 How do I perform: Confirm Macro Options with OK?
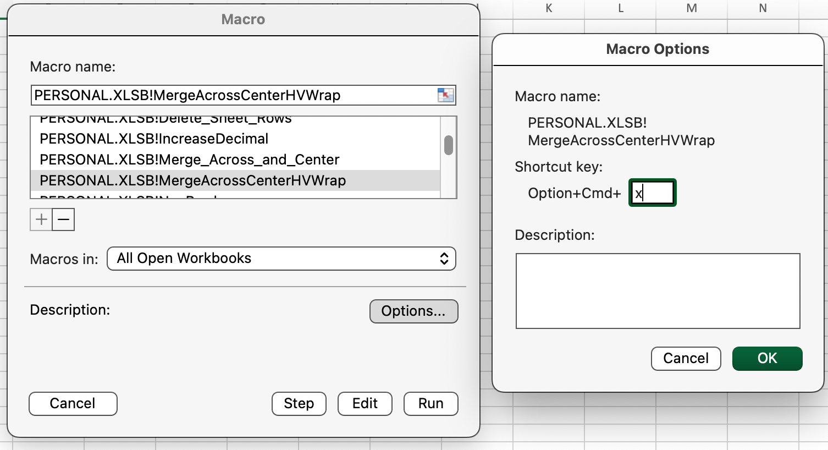coord(768,359)
